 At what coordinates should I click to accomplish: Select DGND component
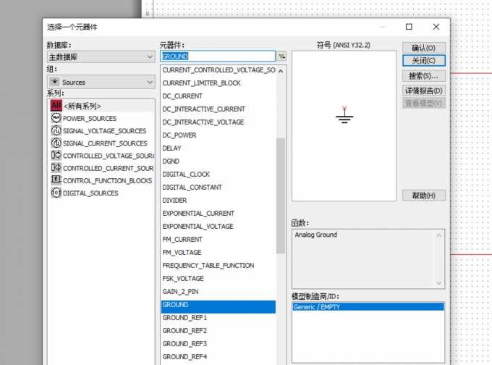point(219,161)
